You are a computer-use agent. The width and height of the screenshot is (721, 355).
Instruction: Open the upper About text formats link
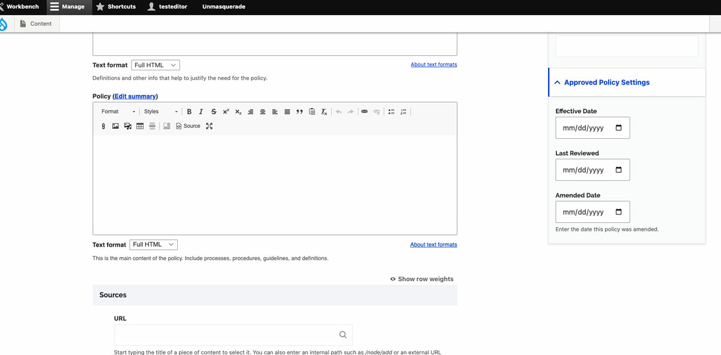(x=434, y=64)
